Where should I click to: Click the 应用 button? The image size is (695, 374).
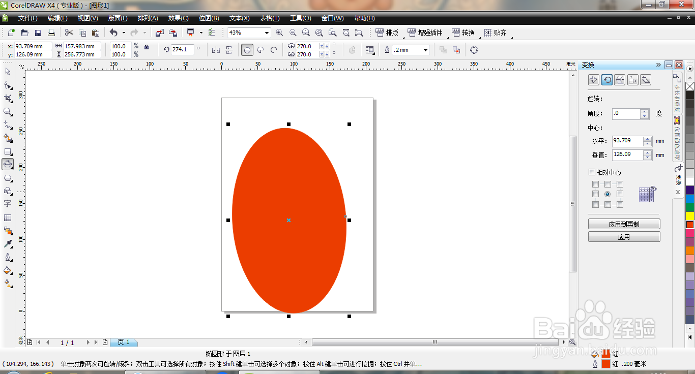click(624, 237)
